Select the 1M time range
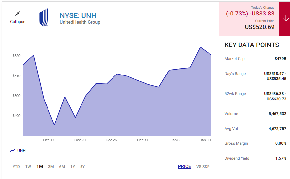The height and width of the screenshot is (179, 290). click(x=40, y=166)
